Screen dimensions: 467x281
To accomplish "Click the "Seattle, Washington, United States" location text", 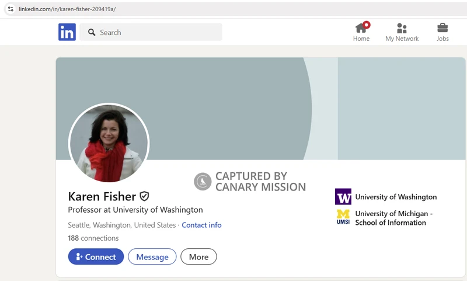I will (122, 225).
